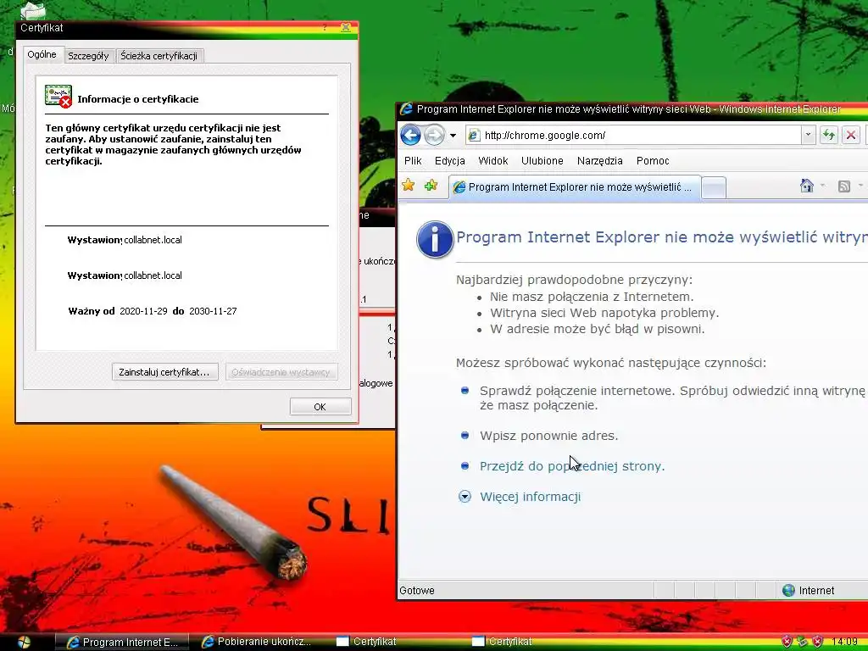The height and width of the screenshot is (651, 868).
Task: Click the Internet Explorer Back arrow button
Action: [410, 135]
